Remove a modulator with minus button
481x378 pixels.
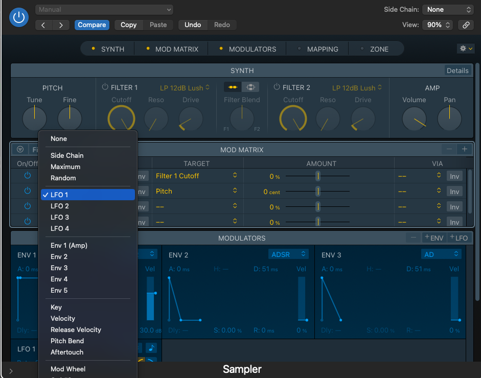(x=414, y=238)
